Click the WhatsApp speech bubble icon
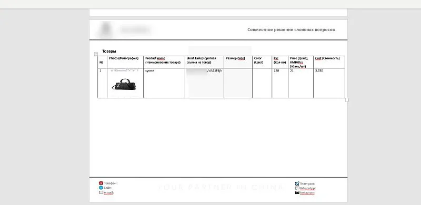This screenshot has width=421, height=205. click(x=297, y=188)
